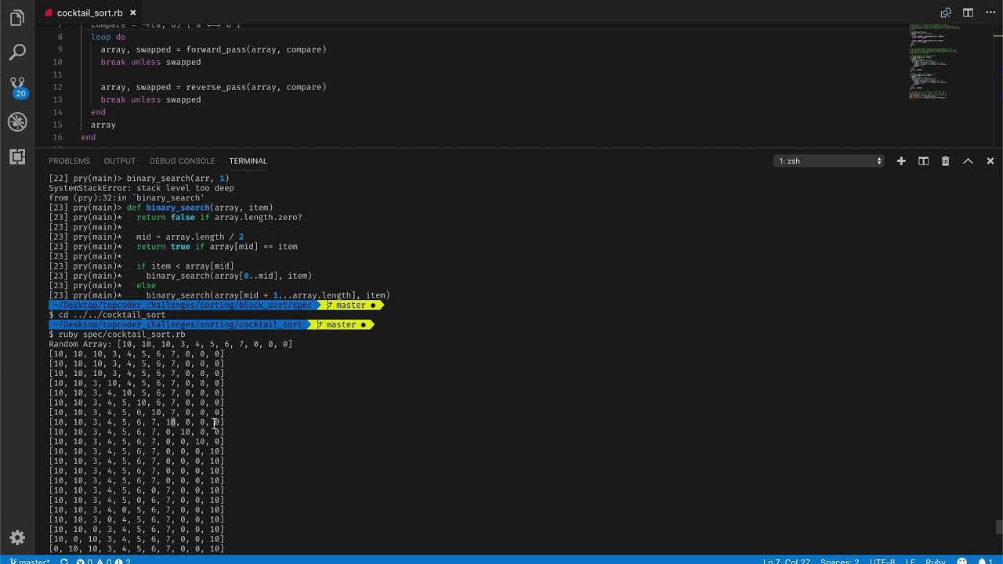Open the Search view in activity bar
1003x564 pixels.
pyautogui.click(x=17, y=52)
